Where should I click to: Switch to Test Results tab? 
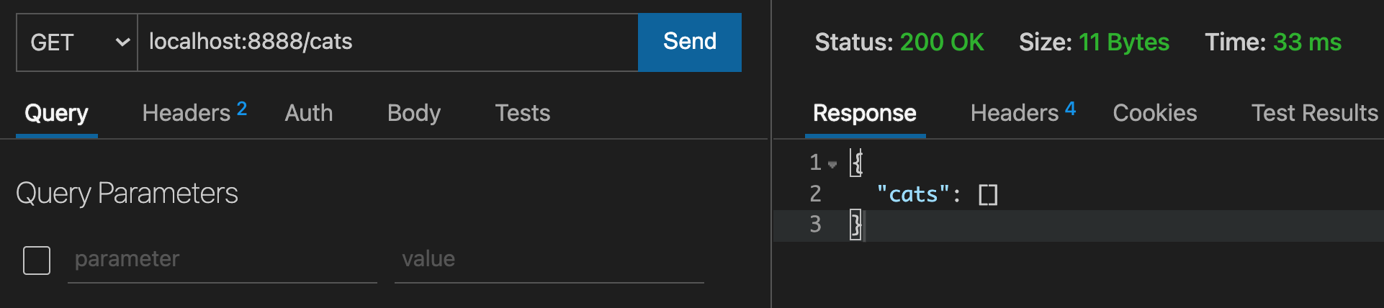click(1314, 113)
